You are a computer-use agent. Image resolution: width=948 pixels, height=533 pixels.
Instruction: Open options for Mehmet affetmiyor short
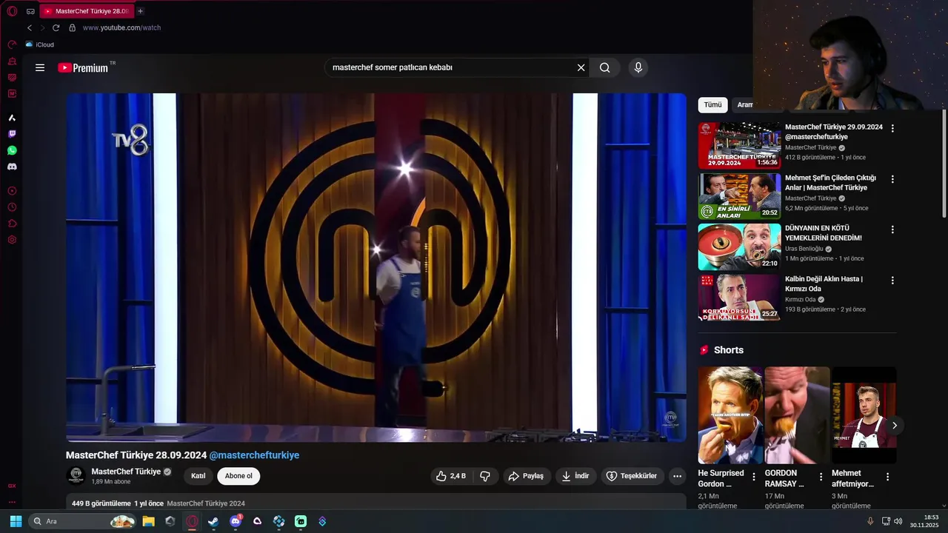pos(887,477)
